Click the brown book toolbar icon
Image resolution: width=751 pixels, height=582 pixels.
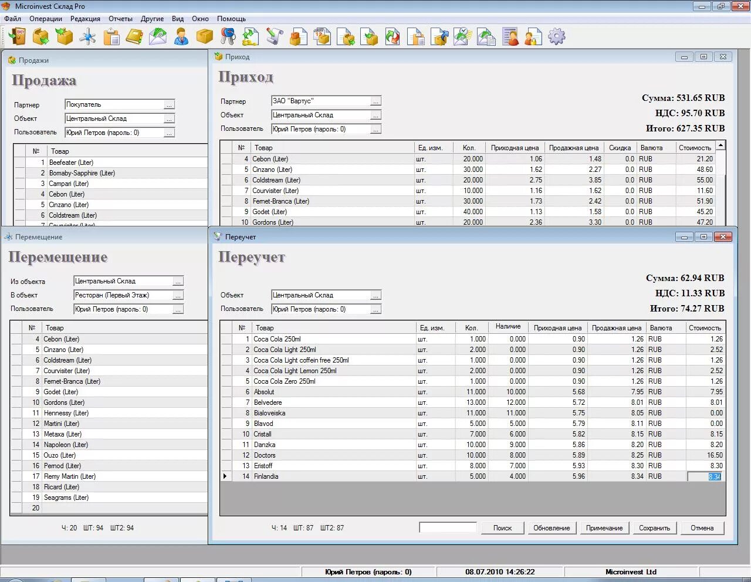tap(134, 37)
